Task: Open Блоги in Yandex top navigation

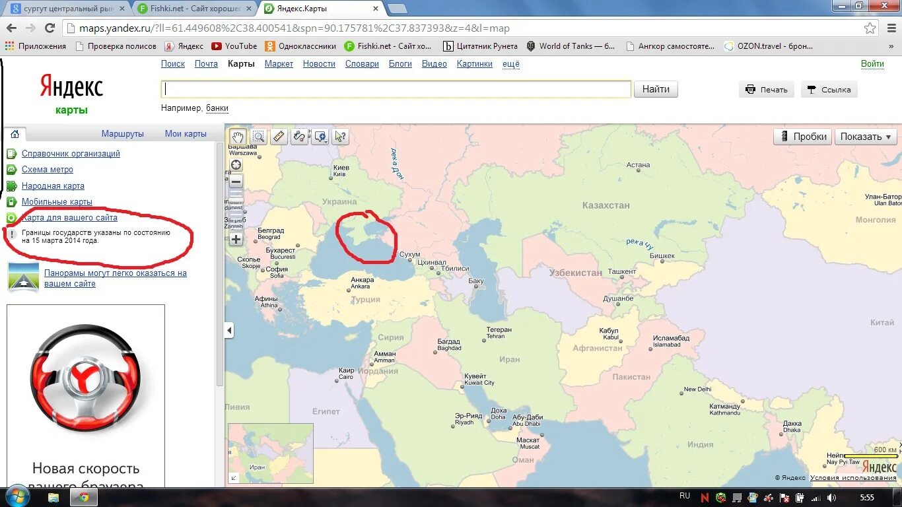Action: coord(400,64)
